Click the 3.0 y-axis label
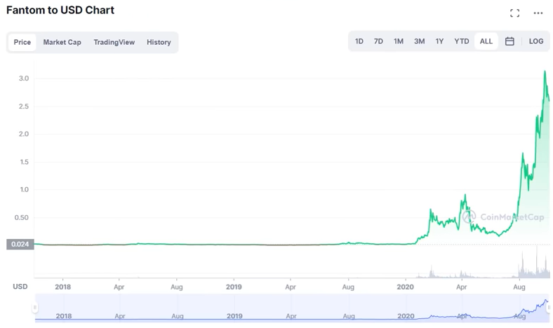553x328 pixels. click(x=24, y=78)
